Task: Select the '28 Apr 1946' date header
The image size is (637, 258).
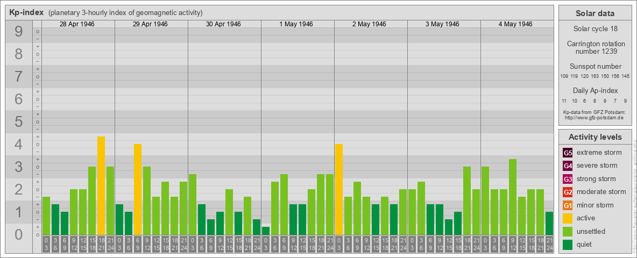Action: [x=77, y=24]
